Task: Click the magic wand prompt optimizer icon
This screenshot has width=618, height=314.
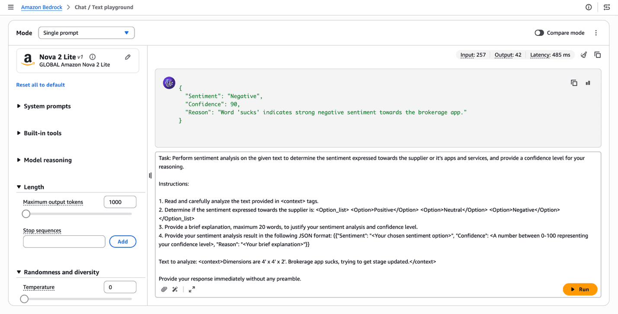Action: [175, 289]
